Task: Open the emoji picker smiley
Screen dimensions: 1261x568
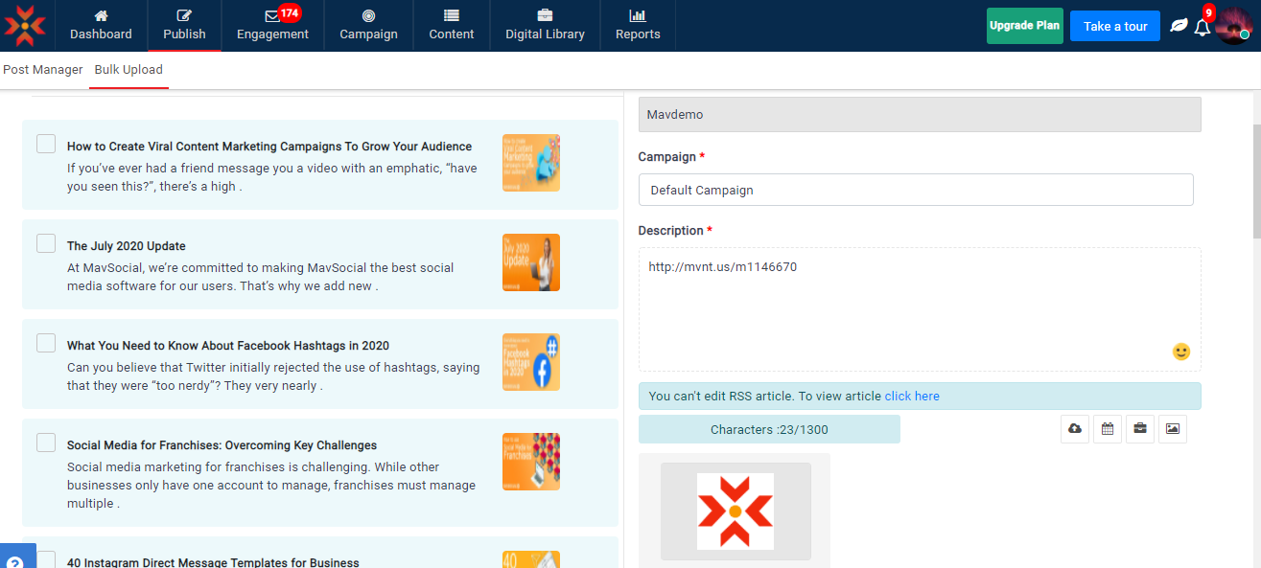Action: click(1181, 352)
